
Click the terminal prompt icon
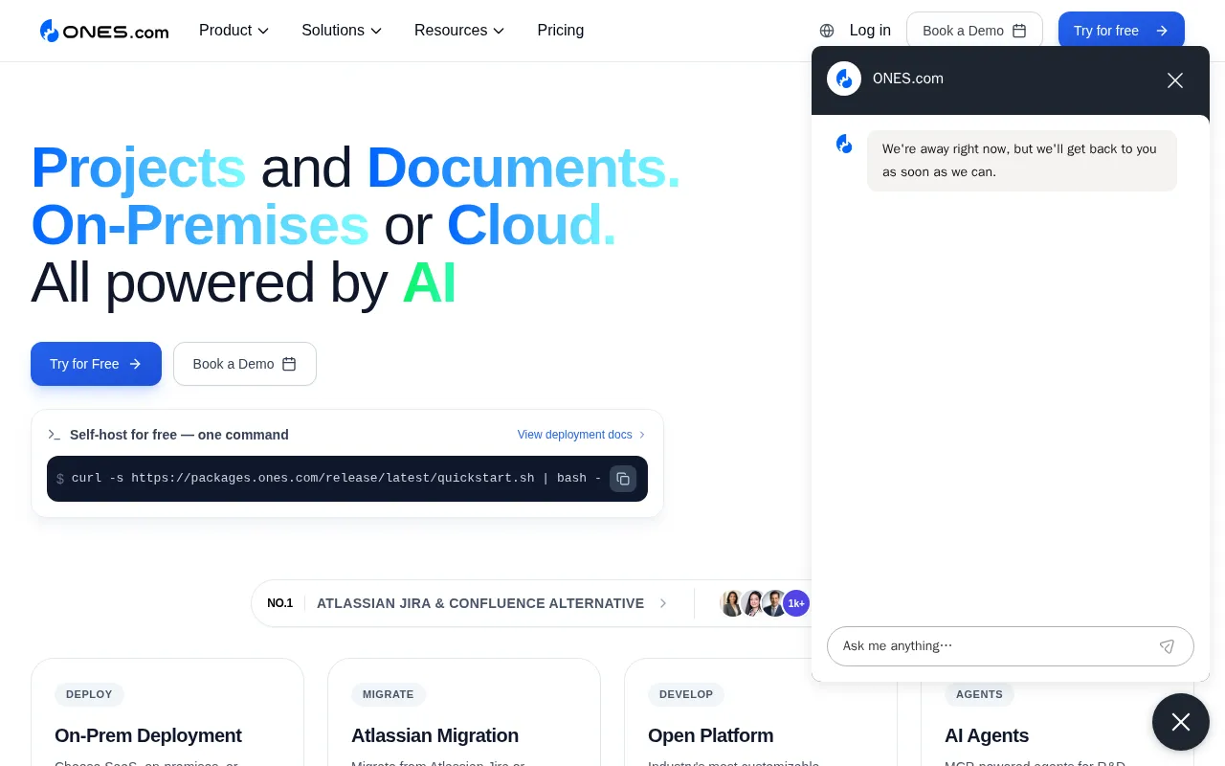pyautogui.click(x=55, y=435)
